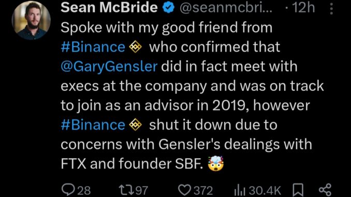351x197 pixels.
Task: Open the Sean McBride display name
Action: tap(109, 7)
